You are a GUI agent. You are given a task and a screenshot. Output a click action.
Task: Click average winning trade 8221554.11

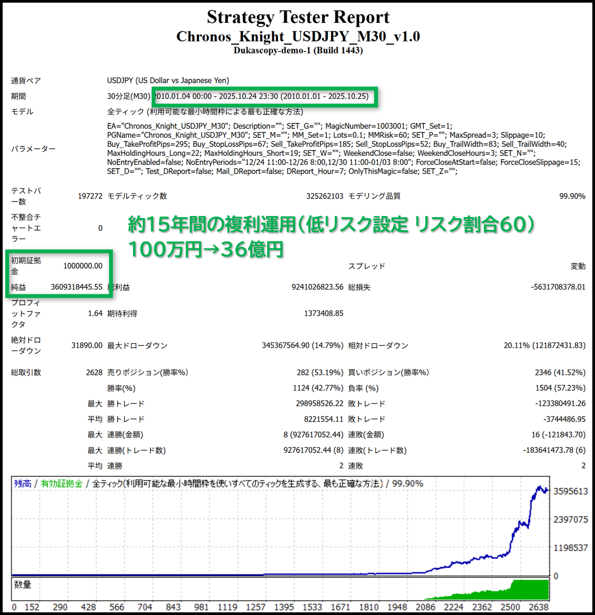point(324,419)
